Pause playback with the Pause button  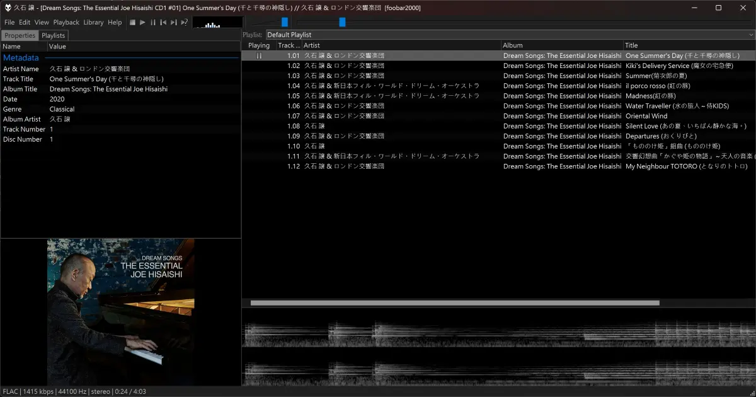[x=153, y=22]
